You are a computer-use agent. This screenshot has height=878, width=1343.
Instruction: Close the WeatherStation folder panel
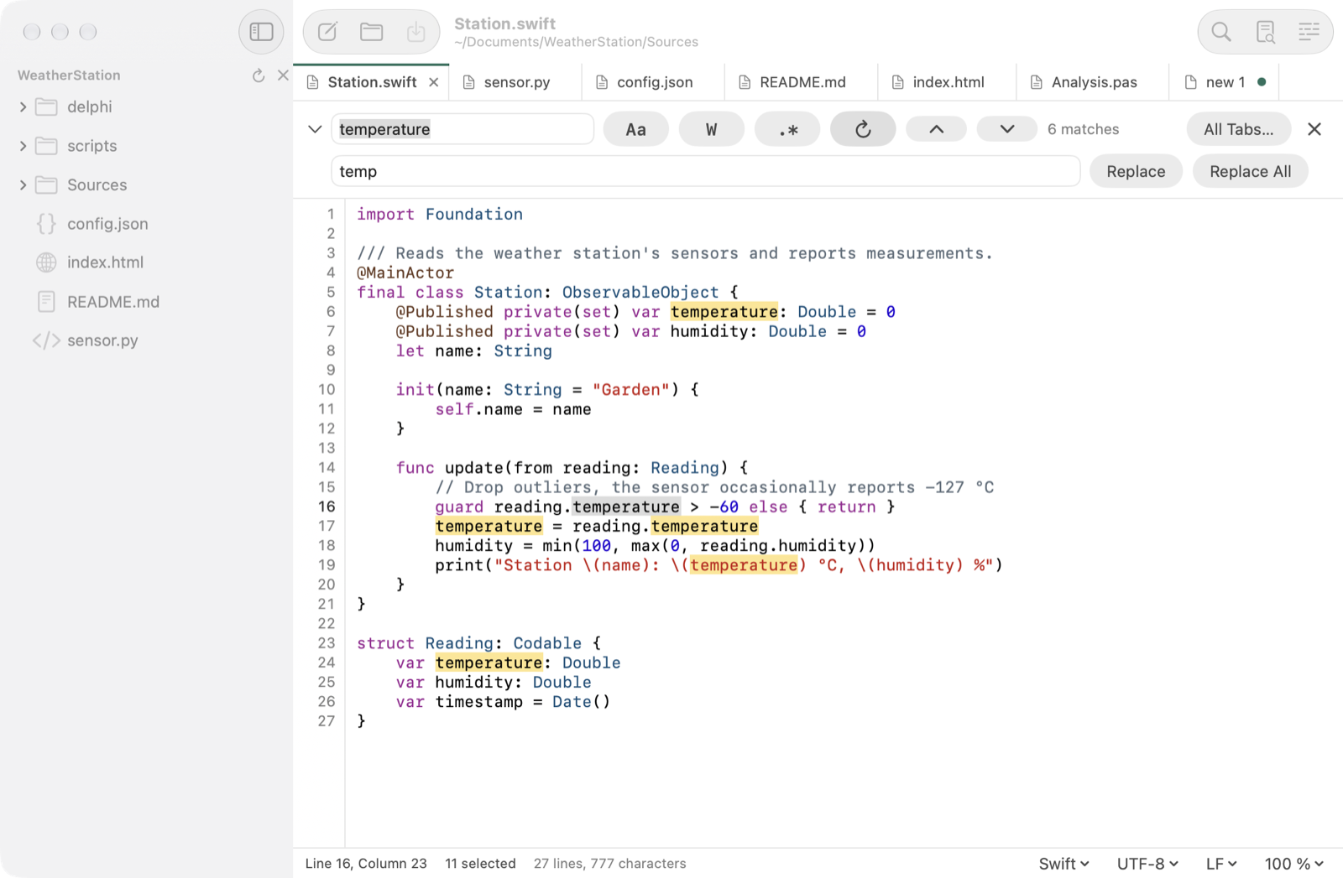tap(283, 75)
